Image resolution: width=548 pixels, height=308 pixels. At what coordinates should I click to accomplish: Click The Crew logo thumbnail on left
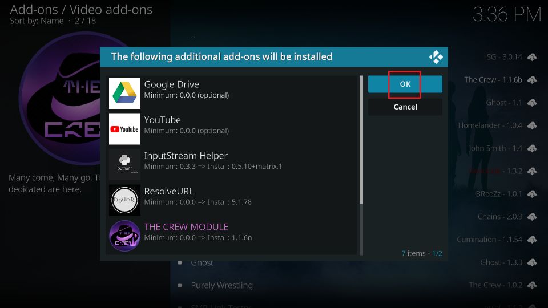pos(59,99)
